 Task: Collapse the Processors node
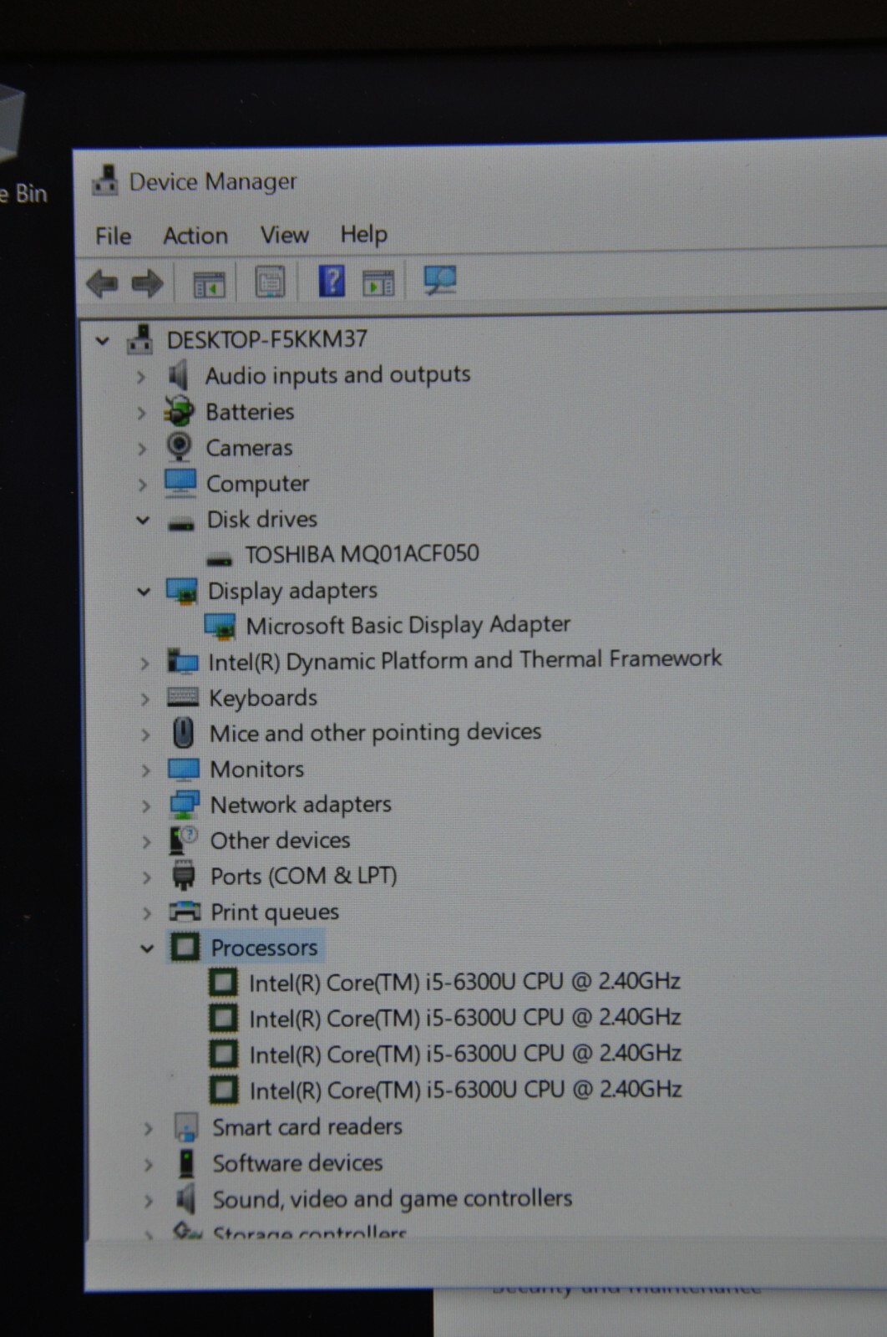pos(147,948)
